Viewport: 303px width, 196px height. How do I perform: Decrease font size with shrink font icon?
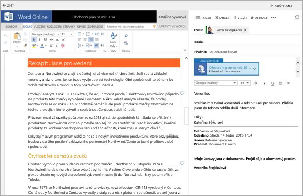pyautogui.click(x=57, y=46)
